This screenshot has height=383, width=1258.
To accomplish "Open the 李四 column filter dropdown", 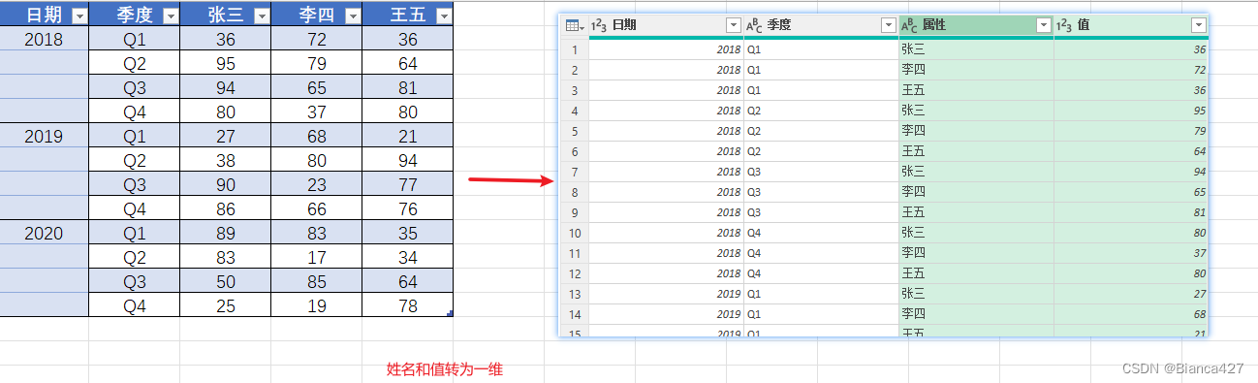I will pyautogui.click(x=352, y=16).
